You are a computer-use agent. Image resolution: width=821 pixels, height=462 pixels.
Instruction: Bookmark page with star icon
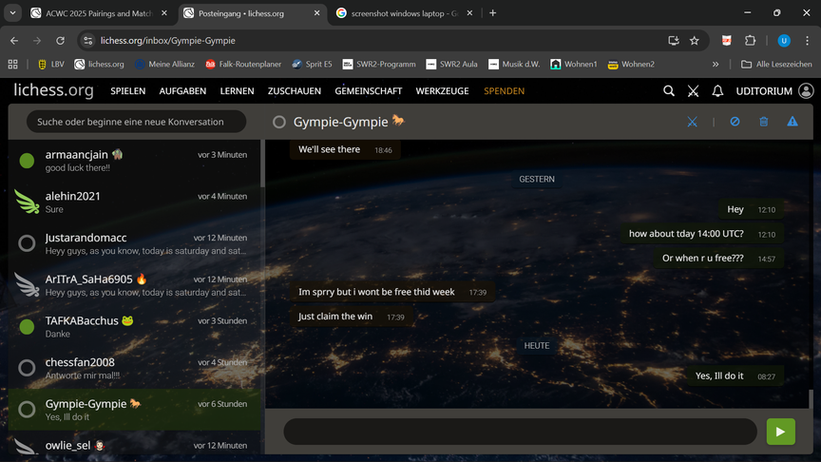[695, 40]
